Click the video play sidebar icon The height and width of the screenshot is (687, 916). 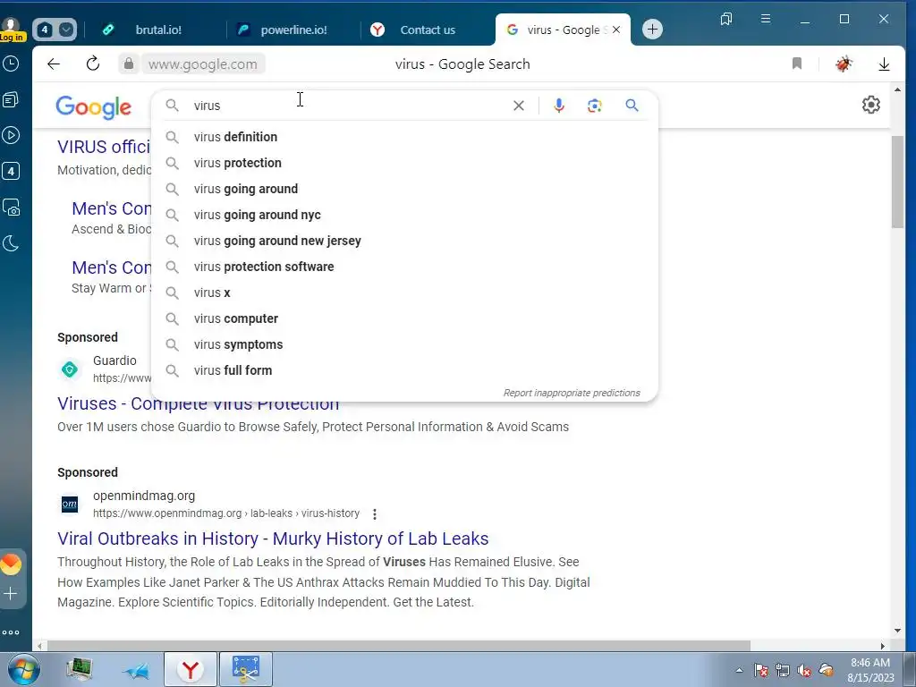(11, 136)
